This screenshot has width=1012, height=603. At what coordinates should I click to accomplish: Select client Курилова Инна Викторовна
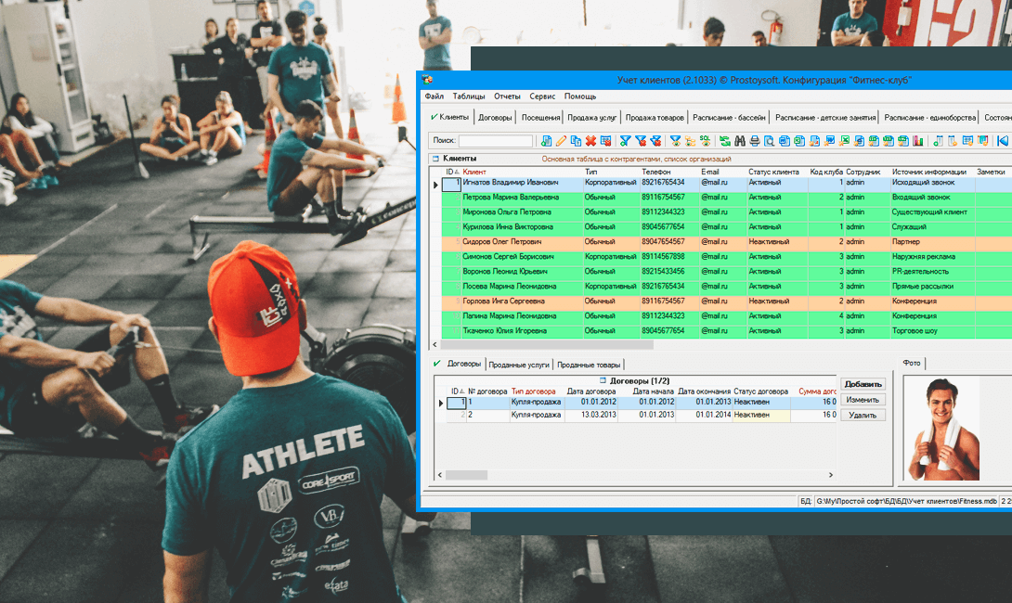coord(508,227)
